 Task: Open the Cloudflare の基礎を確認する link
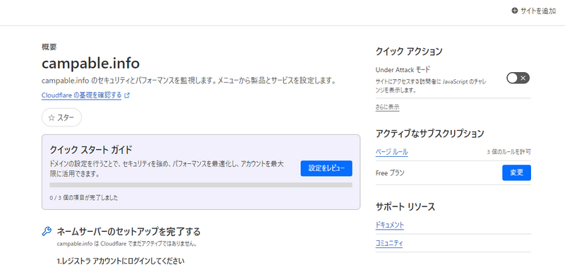point(82,95)
